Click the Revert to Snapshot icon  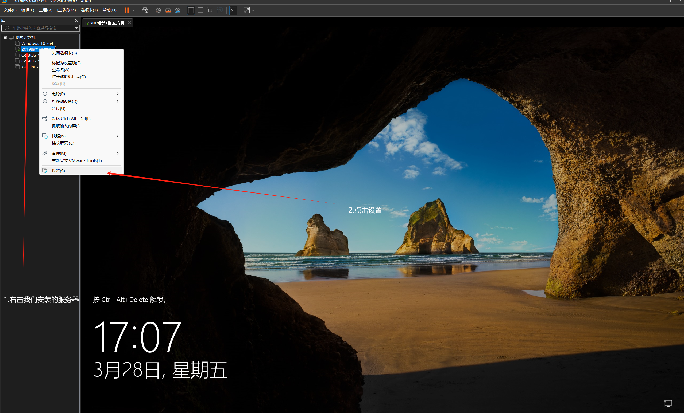click(x=168, y=10)
